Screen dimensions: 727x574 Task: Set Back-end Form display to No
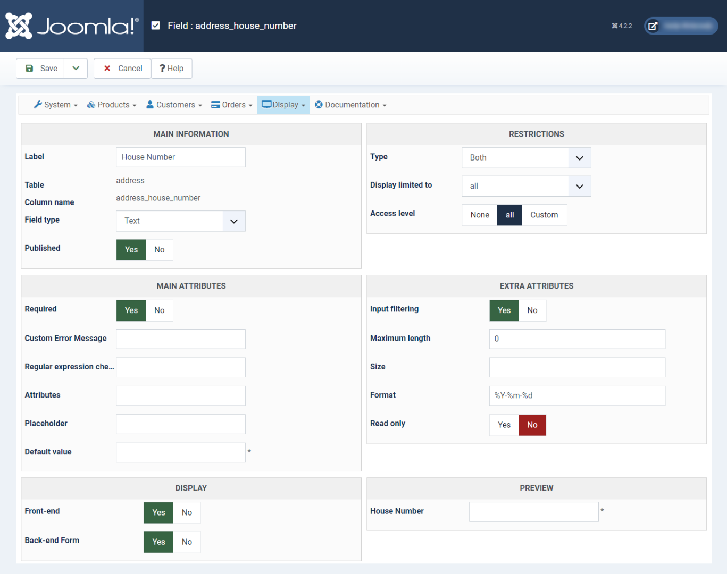187,542
